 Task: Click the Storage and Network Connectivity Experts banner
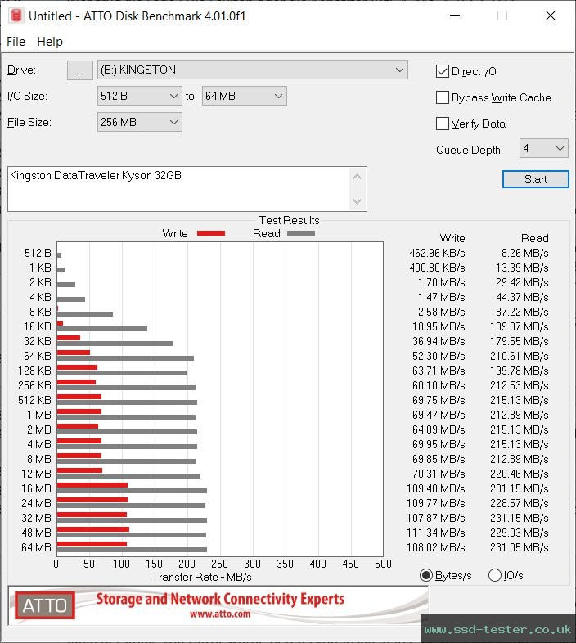coord(220,599)
